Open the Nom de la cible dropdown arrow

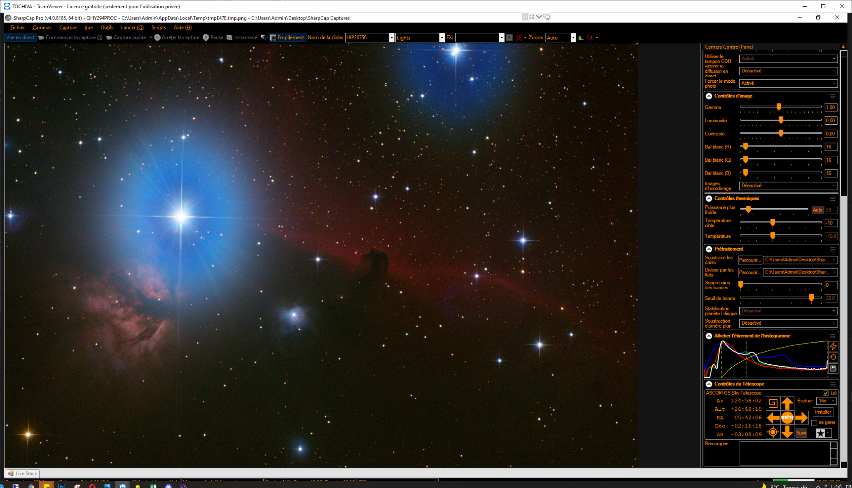click(x=391, y=38)
